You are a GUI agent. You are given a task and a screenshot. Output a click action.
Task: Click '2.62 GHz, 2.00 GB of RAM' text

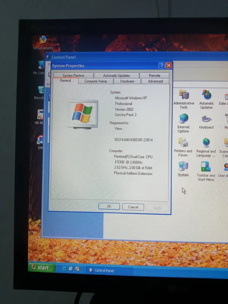point(133,168)
